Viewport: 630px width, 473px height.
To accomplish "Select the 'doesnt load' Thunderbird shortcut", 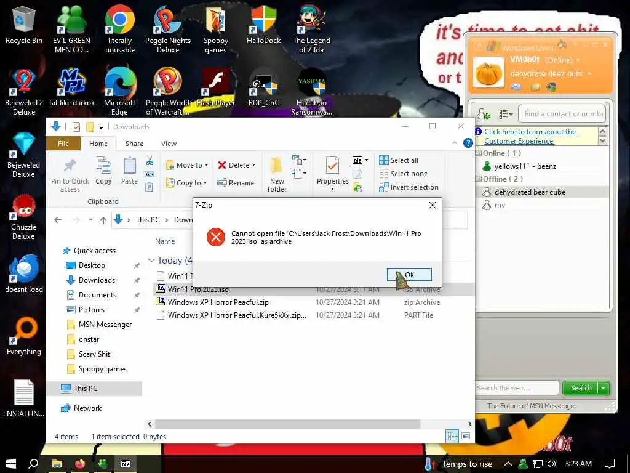I will [x=24, y=273].
